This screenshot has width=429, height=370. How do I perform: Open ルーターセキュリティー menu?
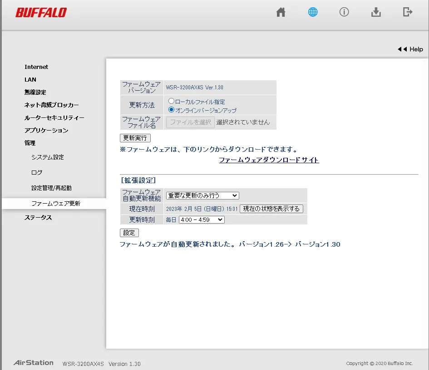tap(54, 118)
